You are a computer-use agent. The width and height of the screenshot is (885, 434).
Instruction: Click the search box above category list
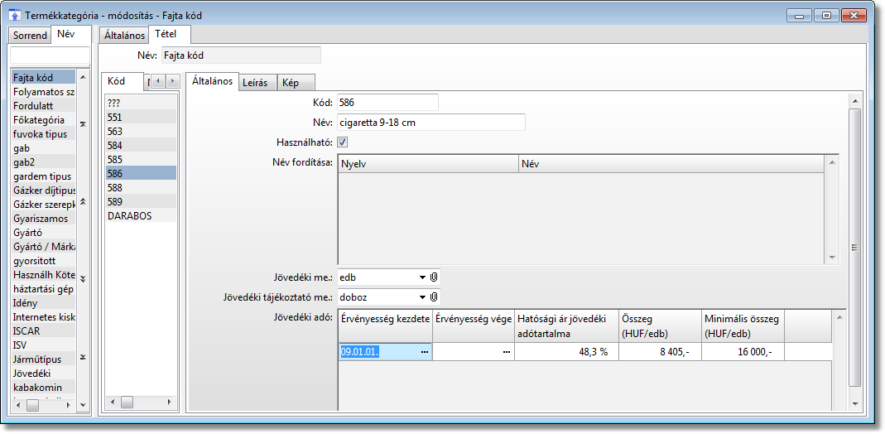[x=50, y=55]
